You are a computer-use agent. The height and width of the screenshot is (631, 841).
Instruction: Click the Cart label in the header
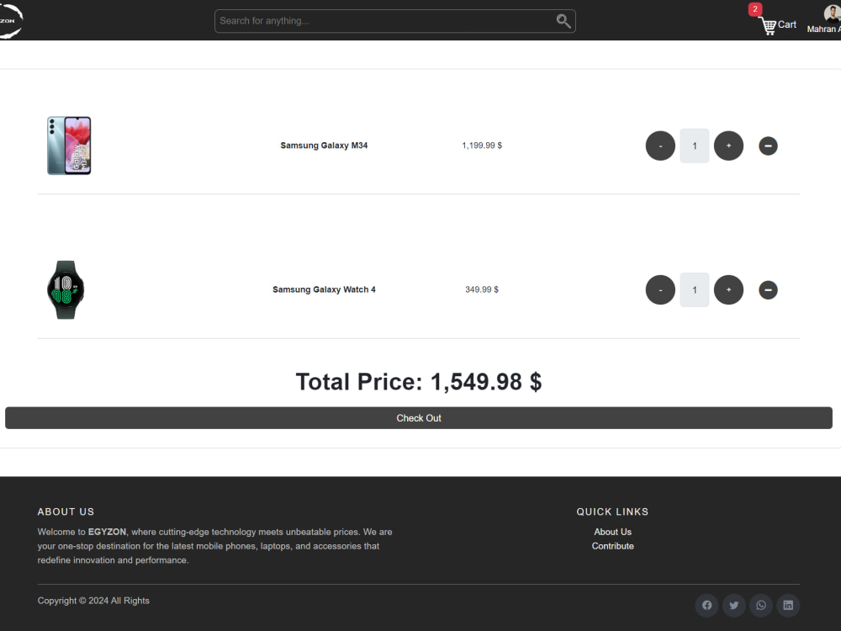click(x=787, y=24)
